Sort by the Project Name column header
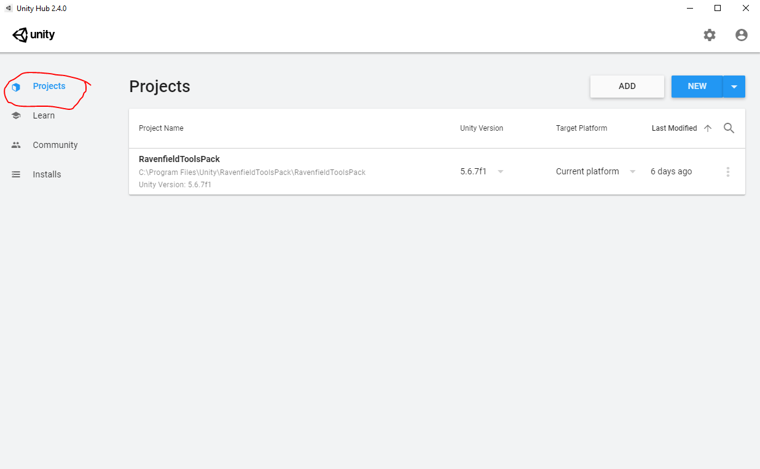Screen dimensions: 760x469 click(x=161, y=128)
